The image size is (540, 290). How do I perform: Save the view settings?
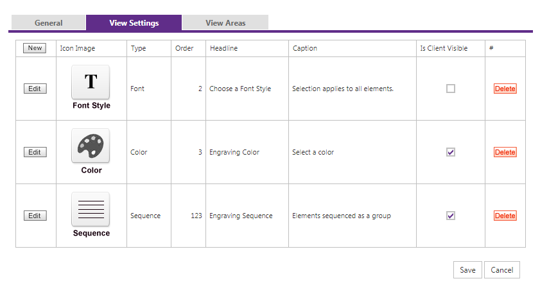point(467,270)
